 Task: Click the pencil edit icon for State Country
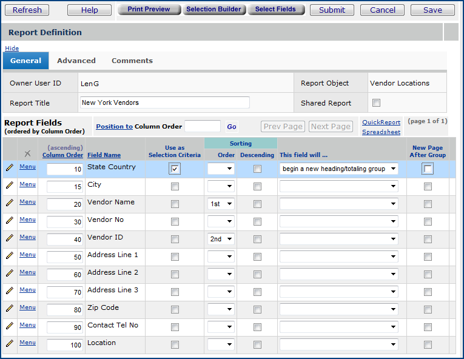(x=9, y=167)
